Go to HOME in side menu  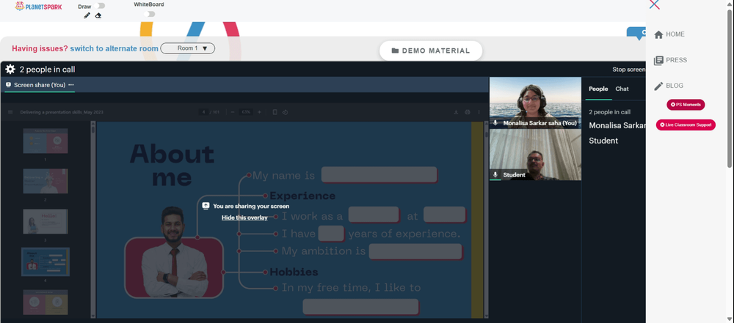669,34
